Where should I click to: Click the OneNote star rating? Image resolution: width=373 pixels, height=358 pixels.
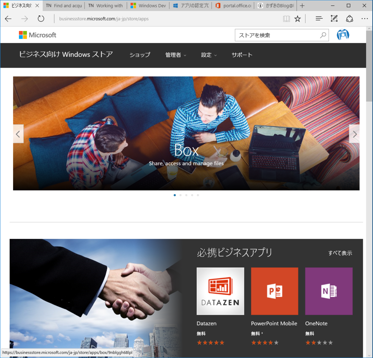click(319, 343)
